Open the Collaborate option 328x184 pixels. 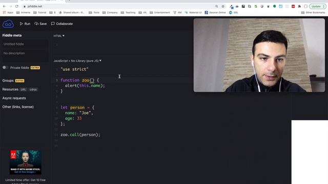(x=62, y=24)
